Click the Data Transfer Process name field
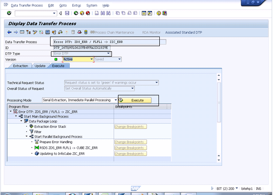This screenshot has width=273, height=195. pos(110,42)
